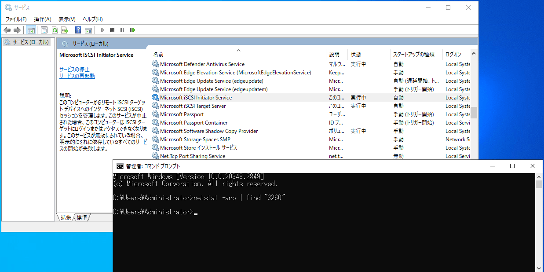The width and height of the screenshot is (544, 272).
Task: Click the Back arrow in Services toolbar
Action: (x=7, y=30)
